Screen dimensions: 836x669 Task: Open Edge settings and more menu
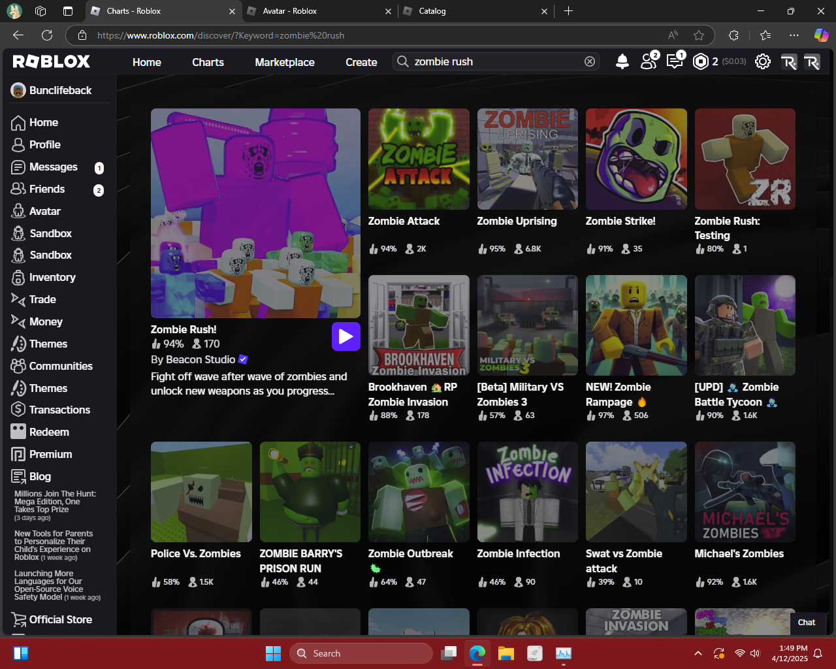794,35
